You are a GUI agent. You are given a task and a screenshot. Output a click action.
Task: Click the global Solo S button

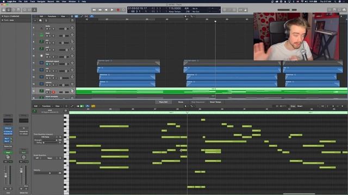coord(46,21)
